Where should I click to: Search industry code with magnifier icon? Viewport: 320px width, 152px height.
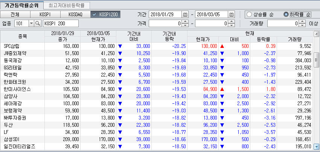[x=37, y=23]
